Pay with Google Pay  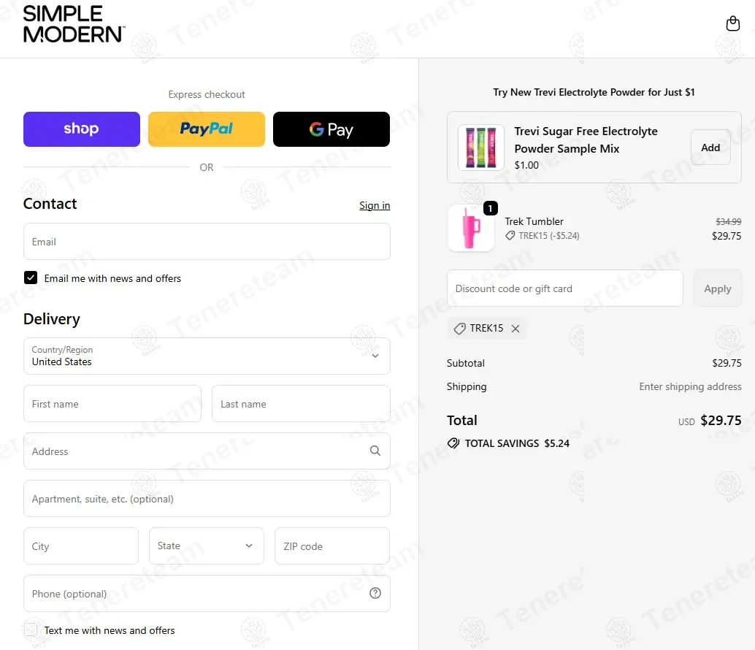point(331,129)
